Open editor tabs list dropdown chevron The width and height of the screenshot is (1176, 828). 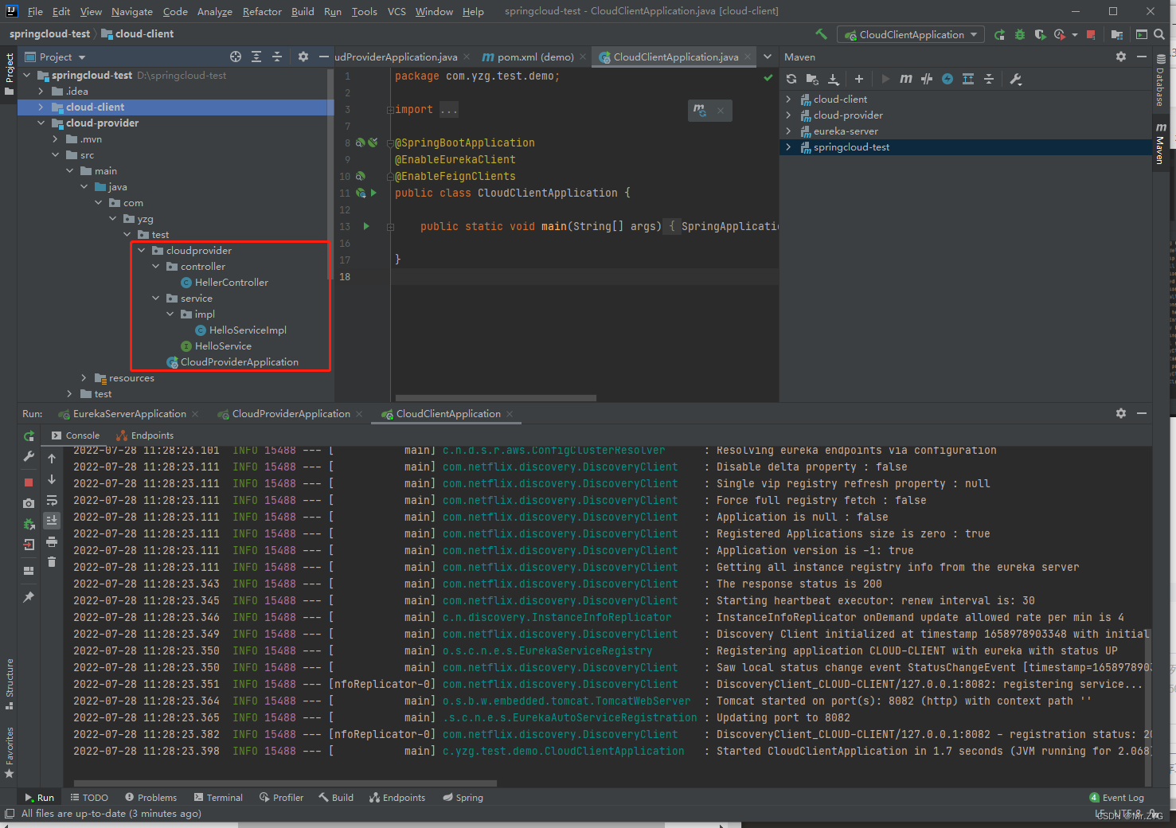(x=768, y=57)
